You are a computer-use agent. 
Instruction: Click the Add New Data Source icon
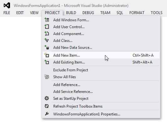(47, 47)
